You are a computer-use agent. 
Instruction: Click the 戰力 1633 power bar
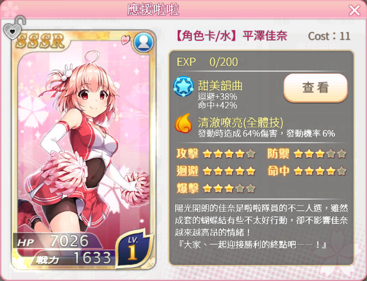pyautogui.click(x=73, y=258)
